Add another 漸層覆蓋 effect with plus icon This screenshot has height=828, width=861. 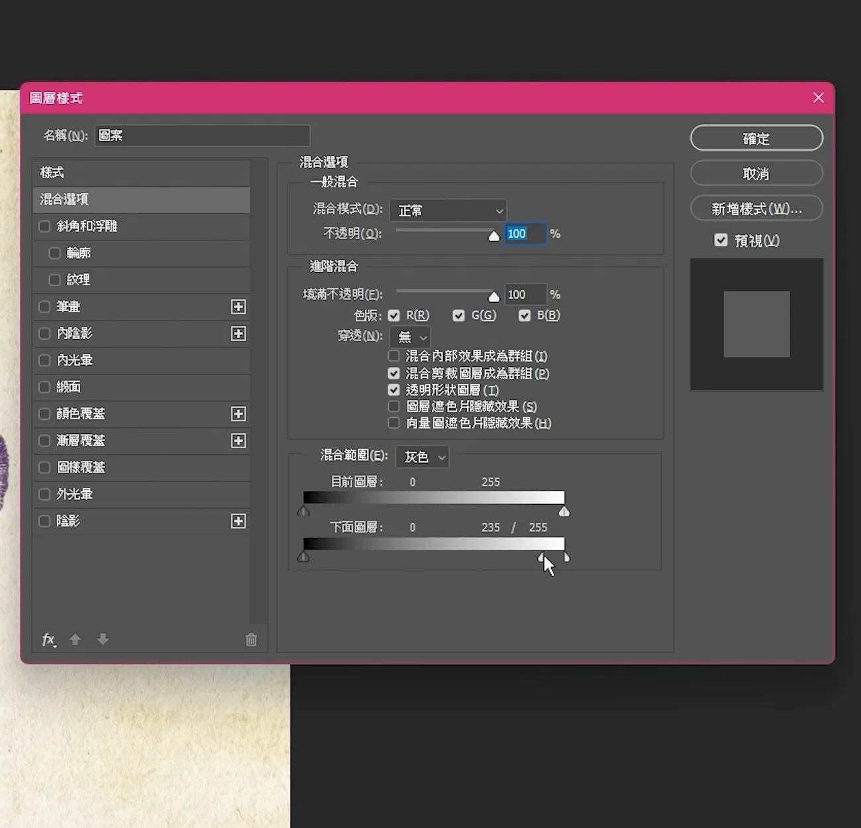tap(238, 440)
